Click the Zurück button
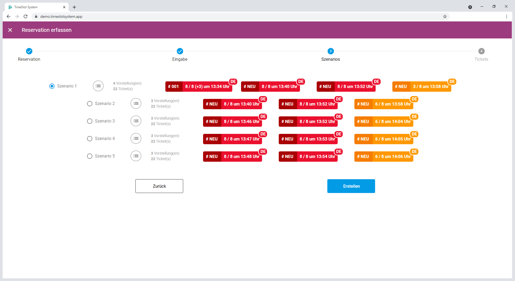515x281 pixels. pyautogui.click(x=159, y=186)
